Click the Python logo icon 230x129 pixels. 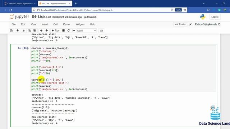click(203, 17)
